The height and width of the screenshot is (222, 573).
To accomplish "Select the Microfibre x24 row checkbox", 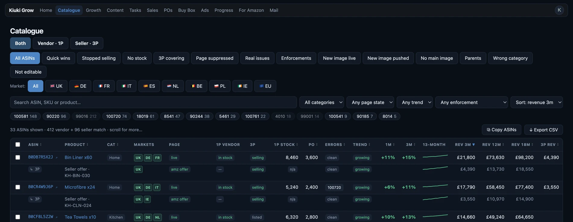I will click(x=18, y=187).
